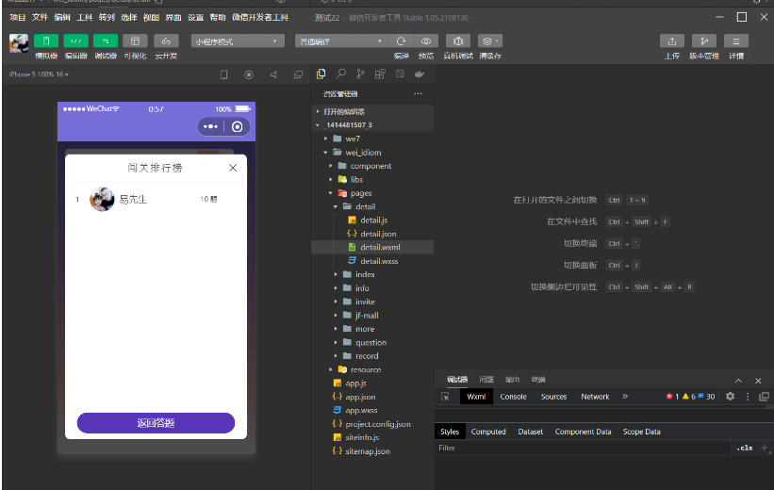Select detail.wxml file
Screen dimensions: 774x490
(x=372, y=247)
